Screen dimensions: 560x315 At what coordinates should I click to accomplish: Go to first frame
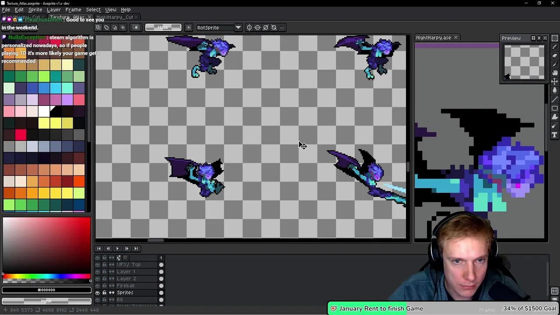pyautogui.click(x=99, y=248)
